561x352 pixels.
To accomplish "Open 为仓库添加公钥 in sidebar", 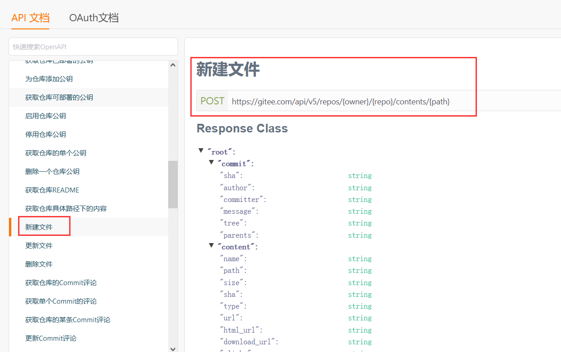I will (x=49, y=79).
